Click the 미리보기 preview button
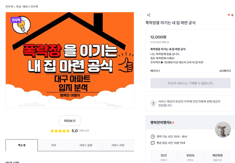Viewport: 235px width, 163px height. (70, 121)
